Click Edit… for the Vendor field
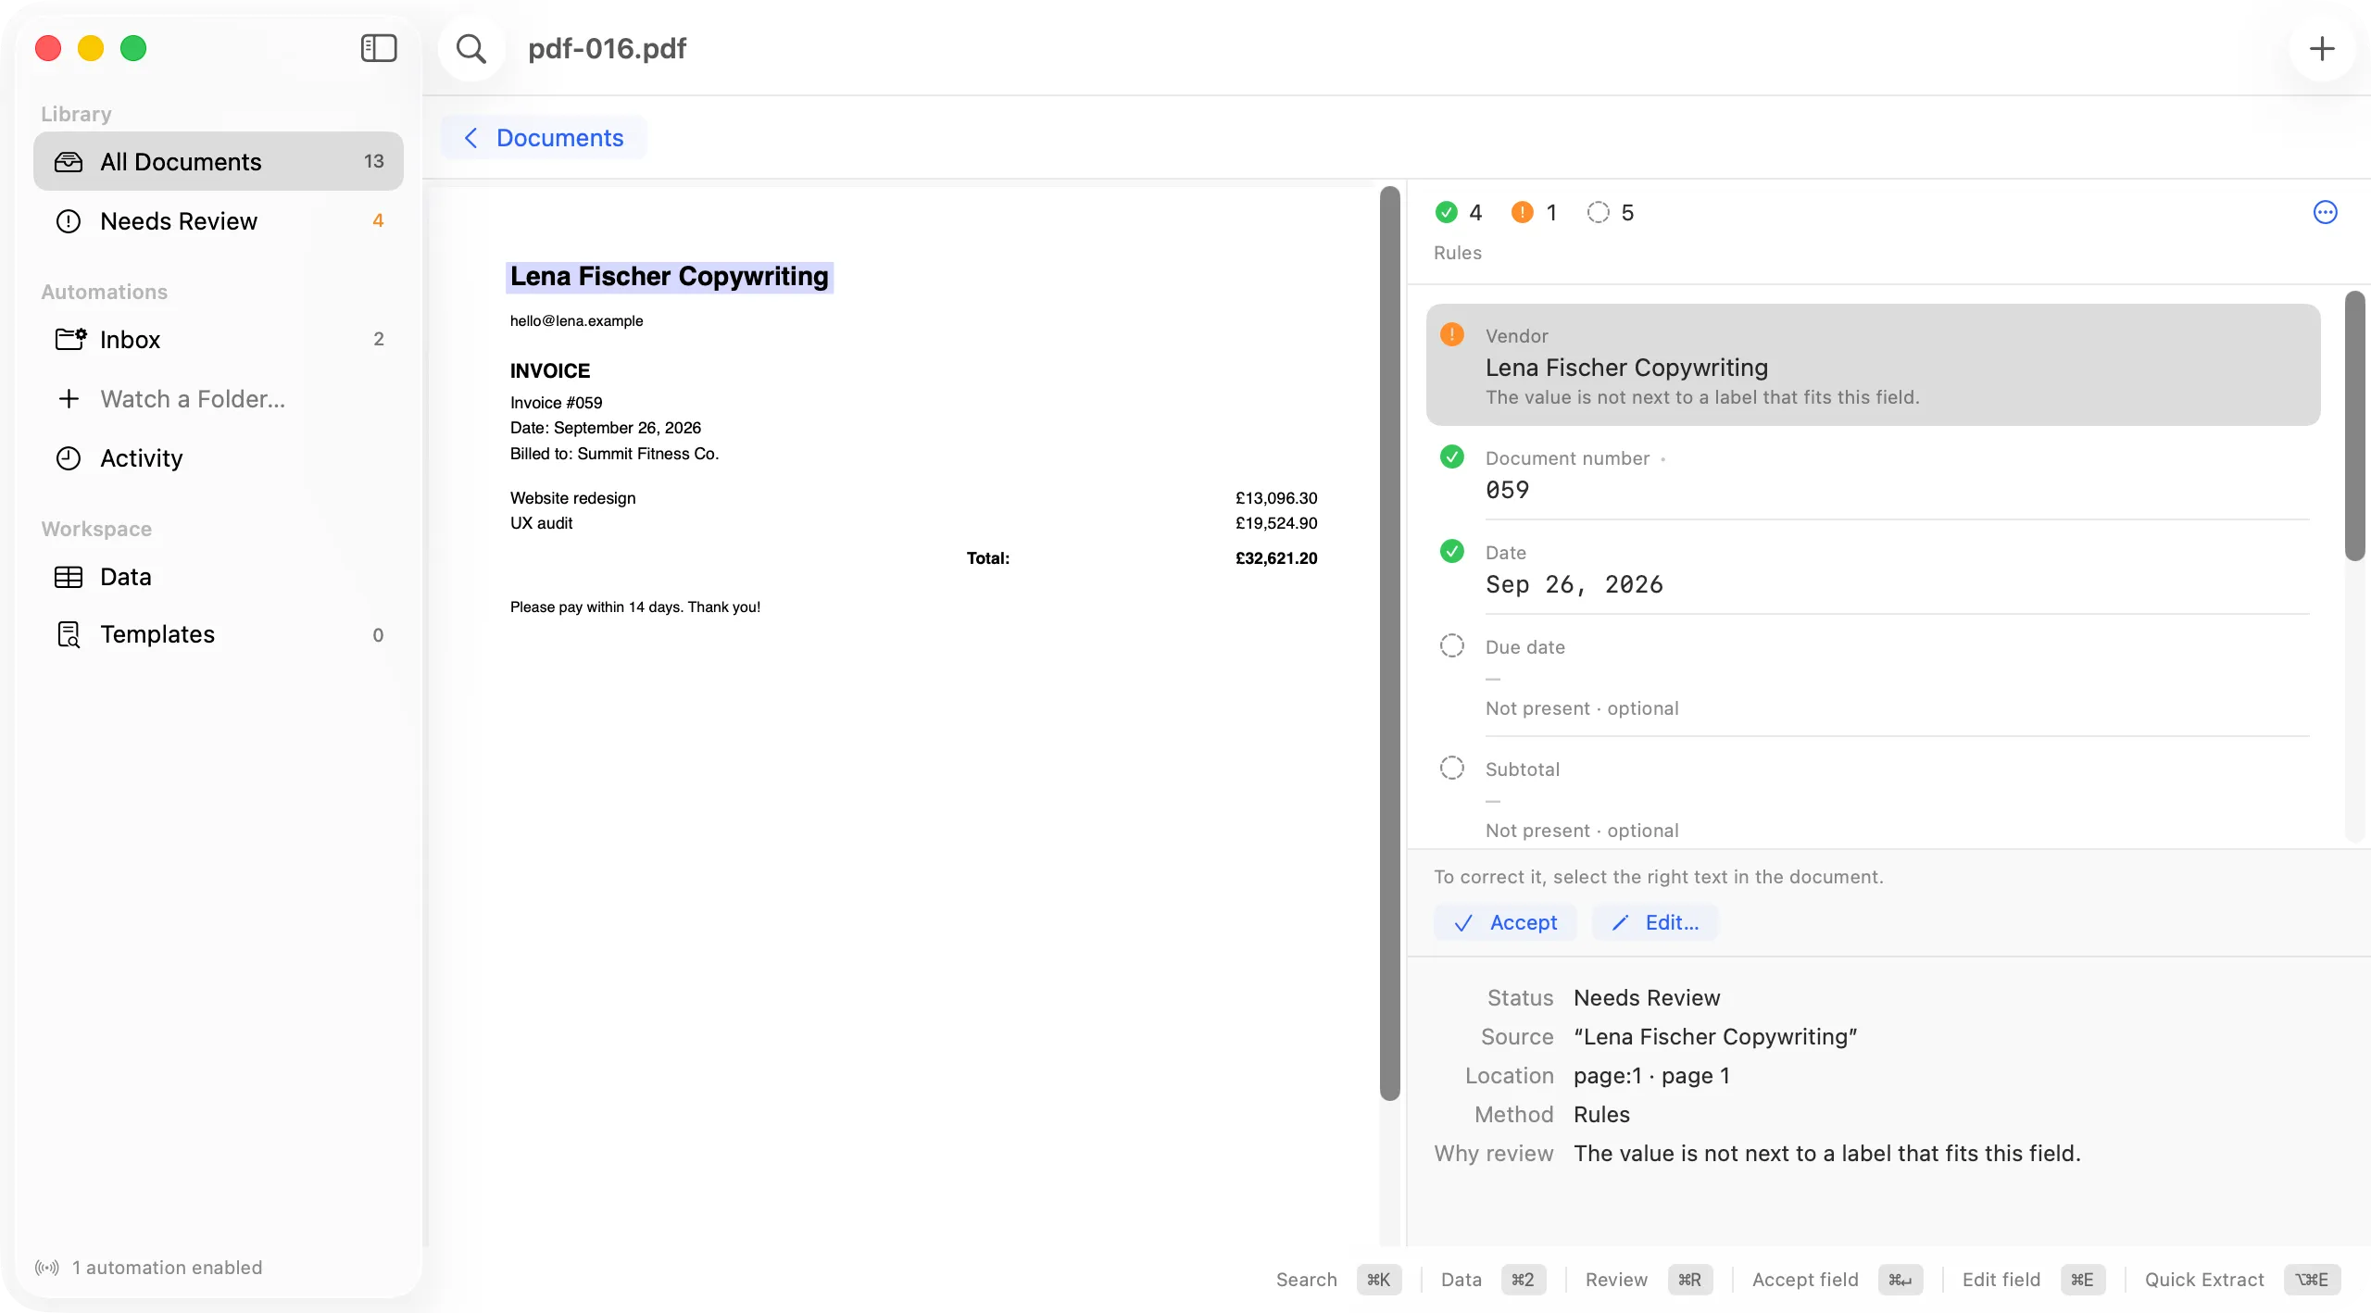Image resolution: width=2371 pixels, height=1313 pixels. 1654,922
